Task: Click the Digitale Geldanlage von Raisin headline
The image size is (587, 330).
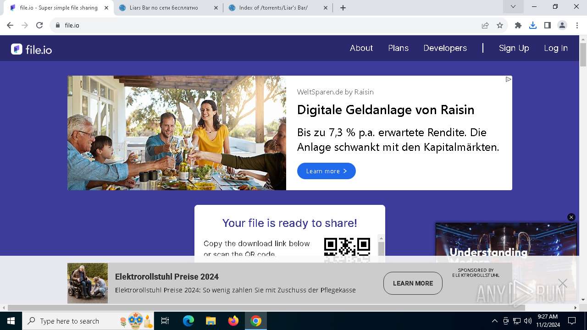Action: (386, 110)
